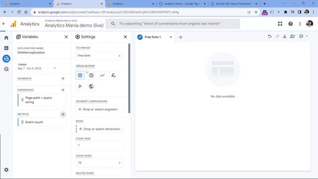Close the Variables panel

(x=66, y=37)
